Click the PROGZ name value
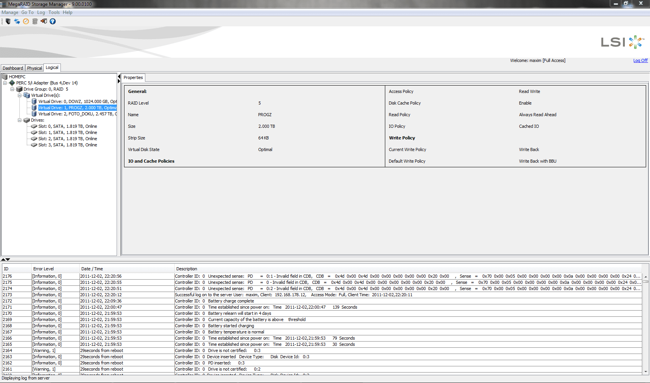Image resolution: width=650 pixels, height=383 pixels. tap(265, 115)
